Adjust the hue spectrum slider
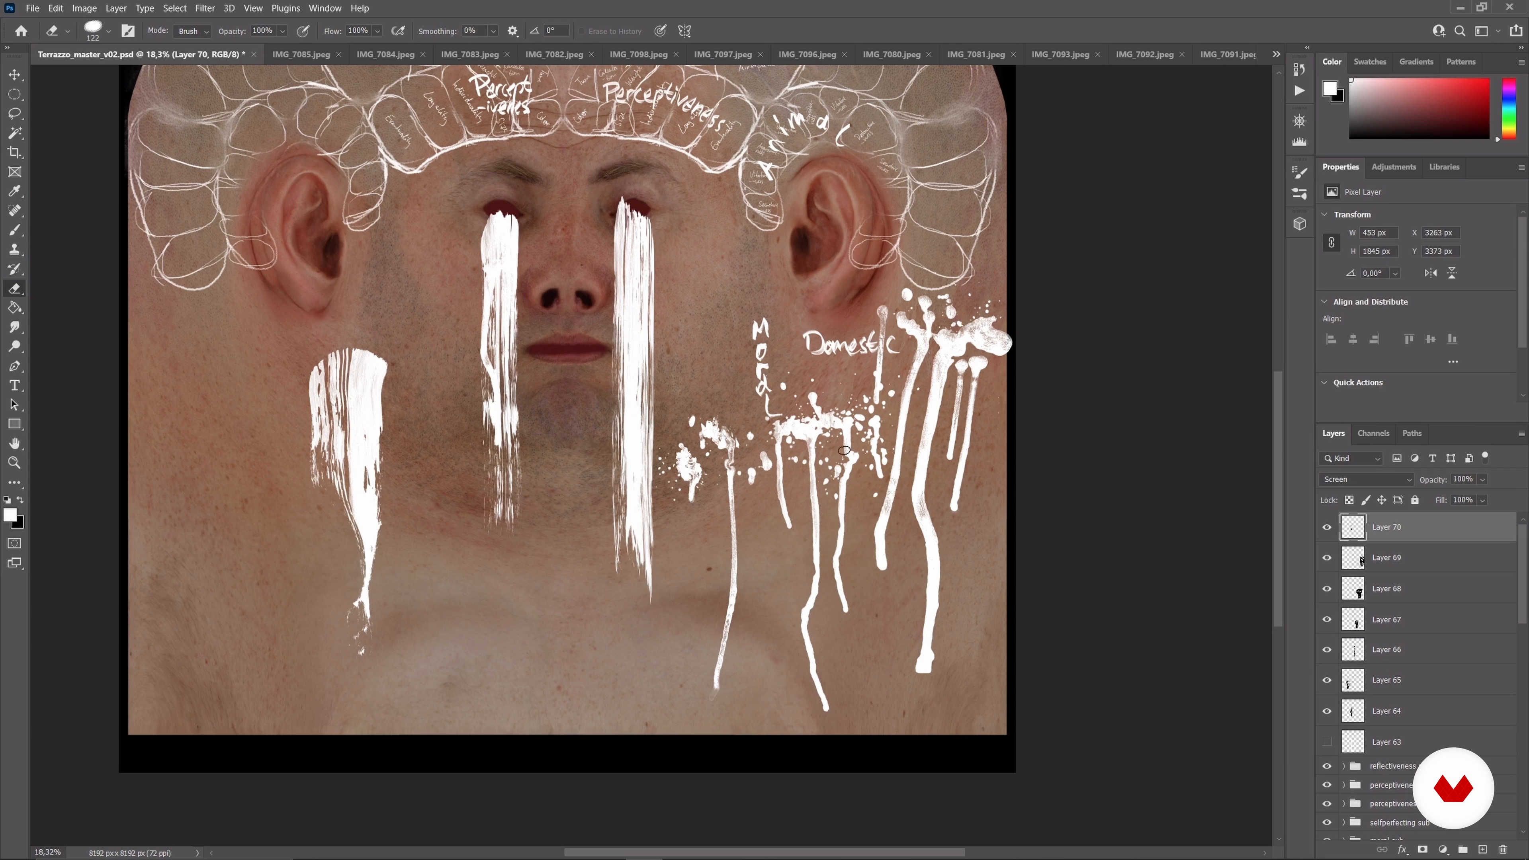Screen dimensions: 1529x860 [1509, 109]
